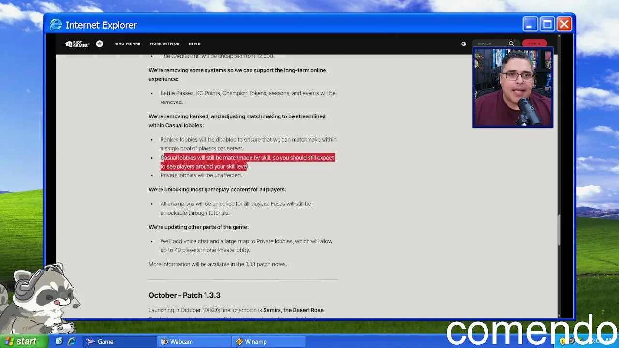Click 'Private lobbies will be unaffected.' bullet
The height and width of the screenshot is (348, 619).
tap(201, 175)
